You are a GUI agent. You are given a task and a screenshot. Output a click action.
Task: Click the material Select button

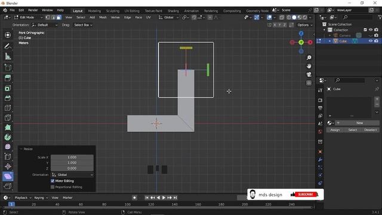pyautogui.click(x=353, y=130)
